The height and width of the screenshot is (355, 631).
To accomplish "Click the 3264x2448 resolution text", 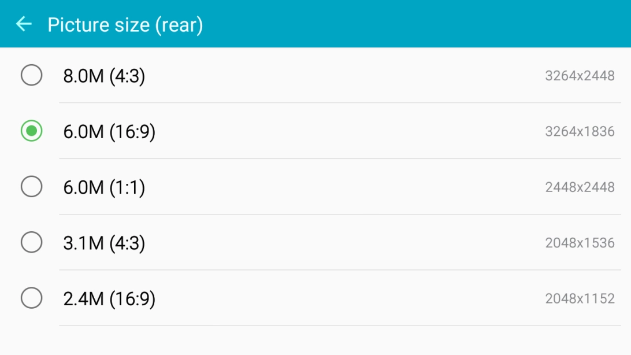I will point(580,76).
